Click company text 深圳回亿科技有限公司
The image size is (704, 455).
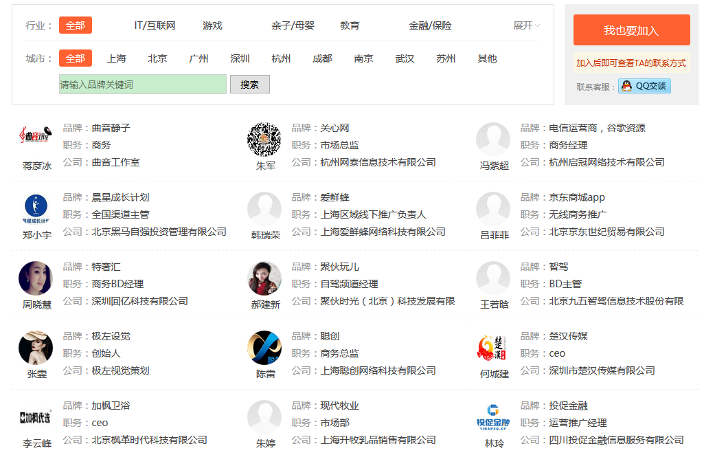coord(139,301)
